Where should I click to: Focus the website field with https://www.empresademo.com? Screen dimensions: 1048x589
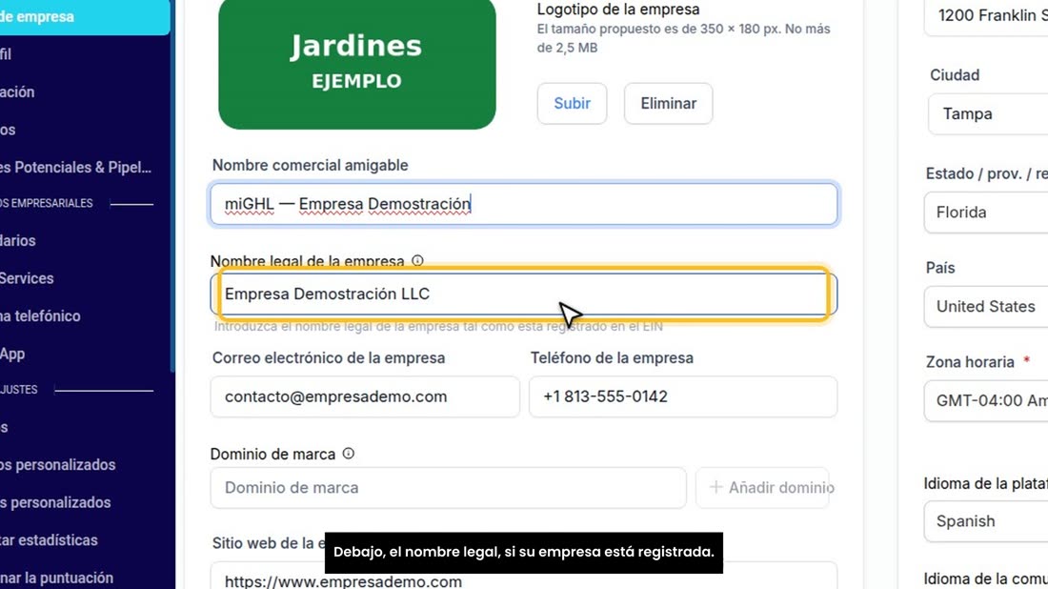tap(523, 577)
